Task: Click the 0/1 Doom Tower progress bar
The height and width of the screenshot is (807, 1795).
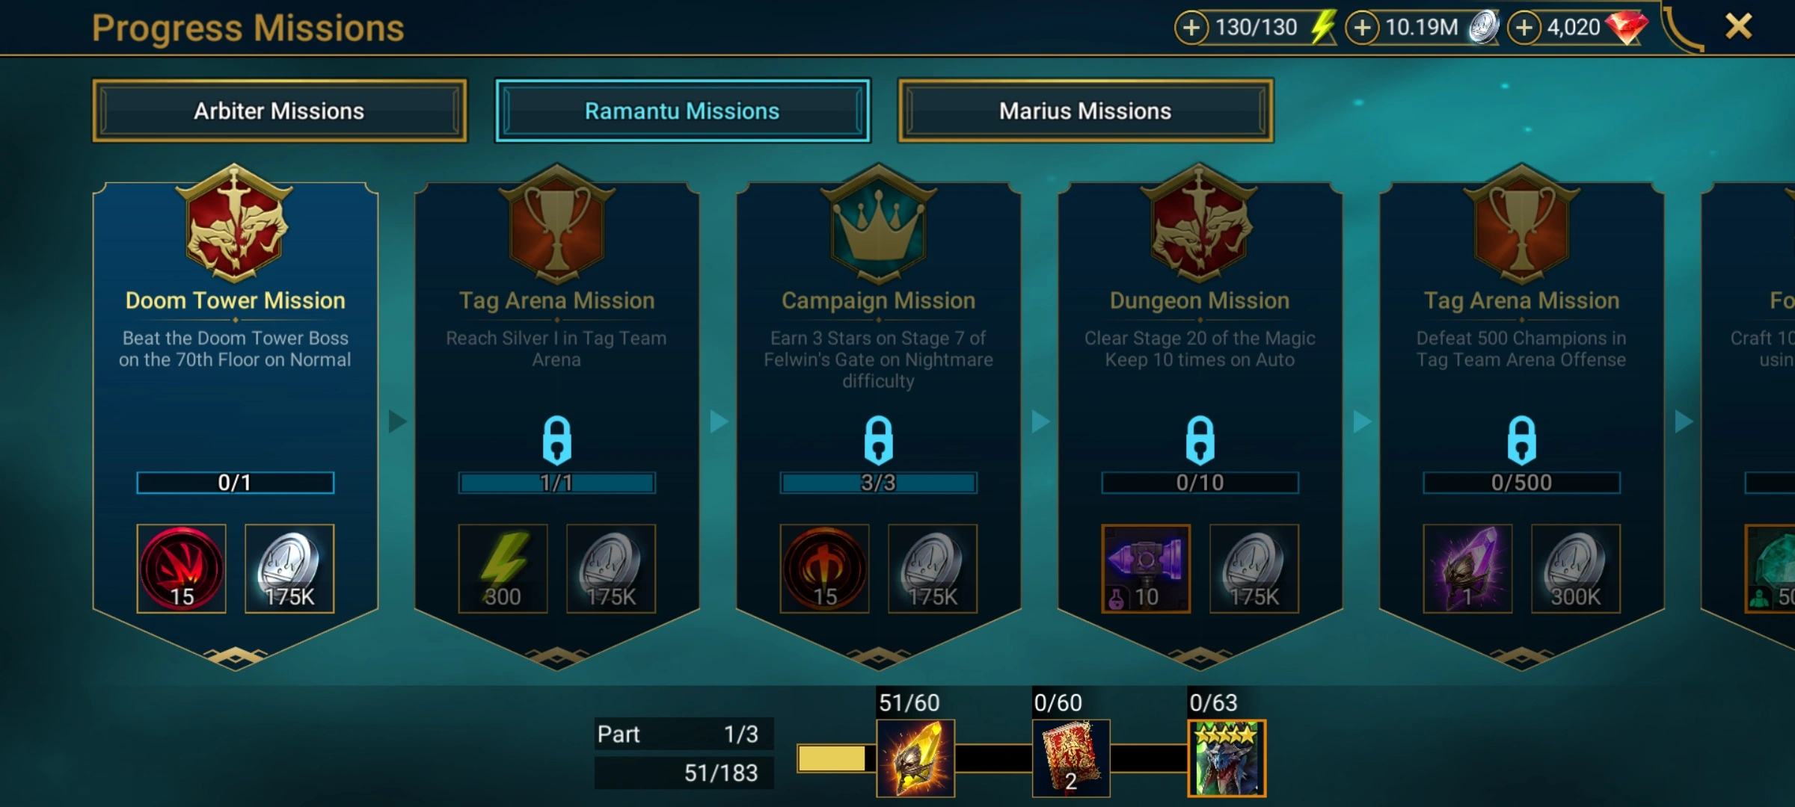Action: pos(235,483)
